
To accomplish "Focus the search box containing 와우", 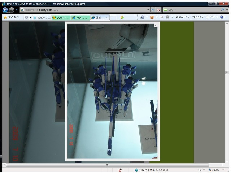I will pos(192,10).
